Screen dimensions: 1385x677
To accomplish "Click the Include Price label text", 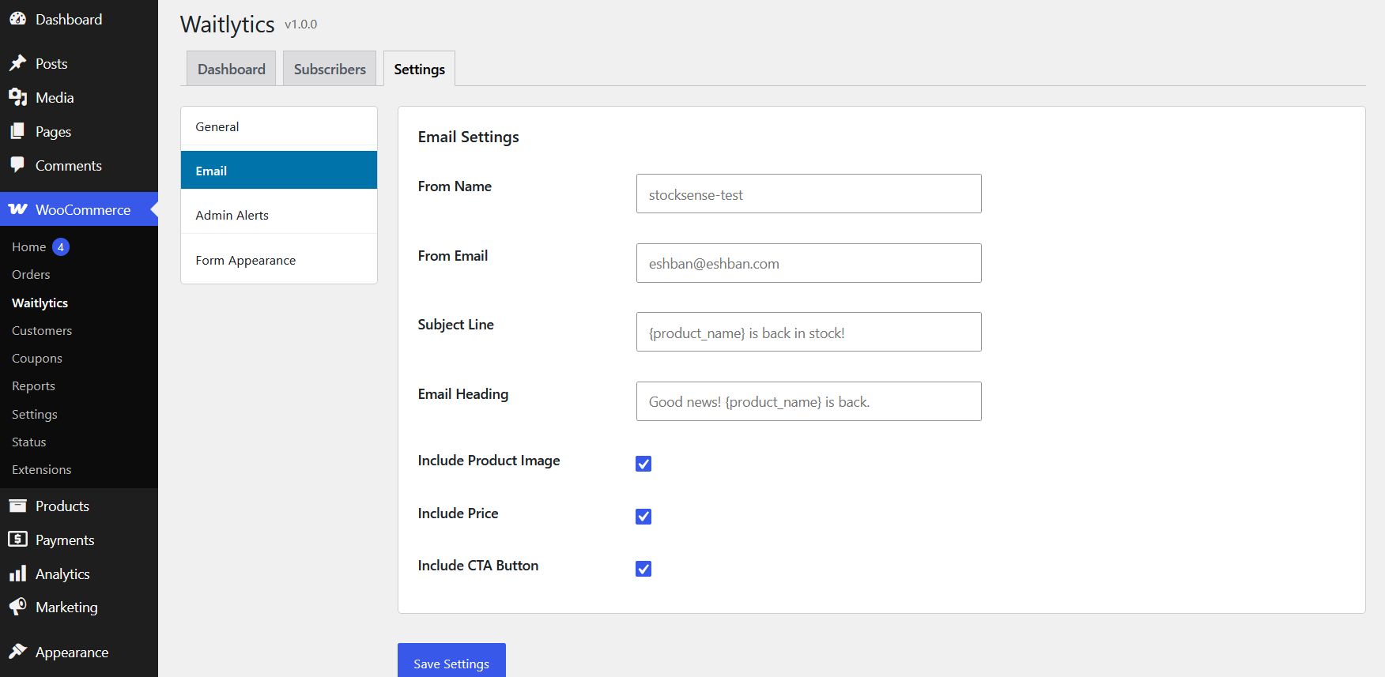I will pos(458,513).
